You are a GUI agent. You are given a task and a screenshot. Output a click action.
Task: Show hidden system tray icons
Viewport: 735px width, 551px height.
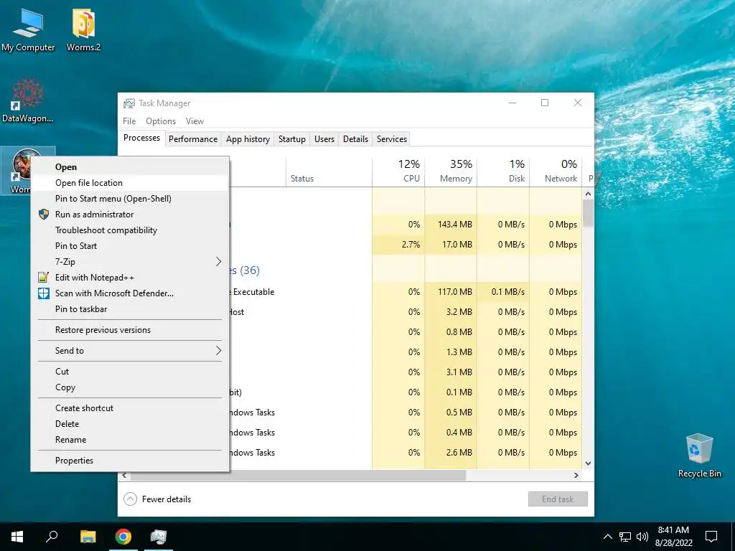[x=607, y=537]
